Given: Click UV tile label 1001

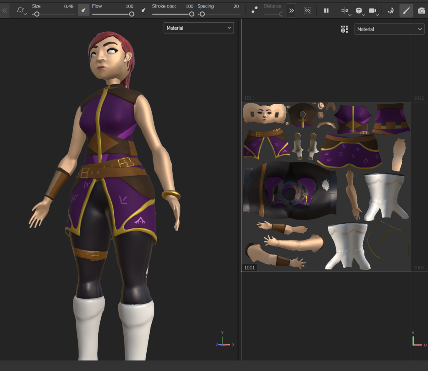Looking at the screenshot, I should [250, 268].
